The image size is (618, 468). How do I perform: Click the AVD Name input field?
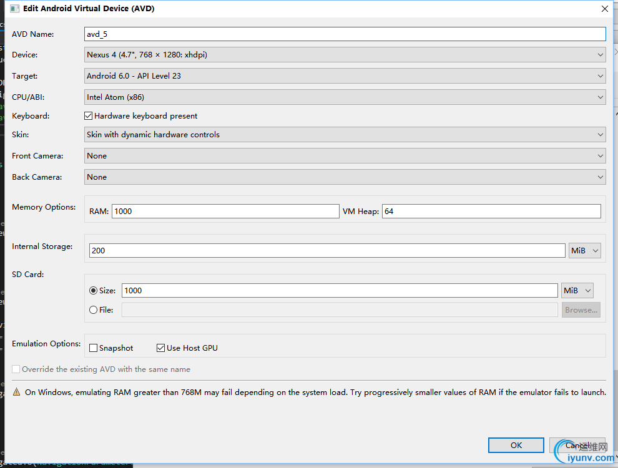[345, 34]
